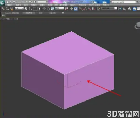
Task: Open the 工具(T) menu
Action: [x=18, y=5]
